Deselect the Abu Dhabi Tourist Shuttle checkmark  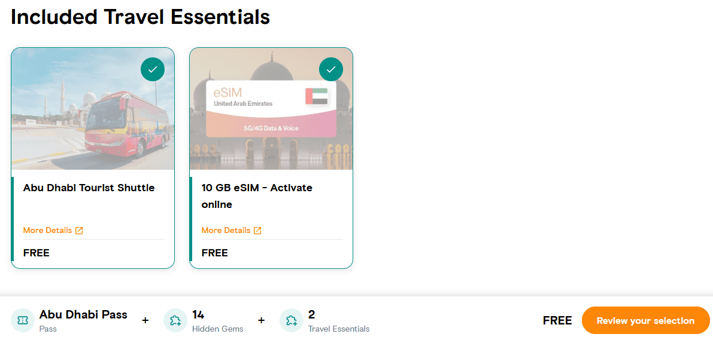(153, 70)
